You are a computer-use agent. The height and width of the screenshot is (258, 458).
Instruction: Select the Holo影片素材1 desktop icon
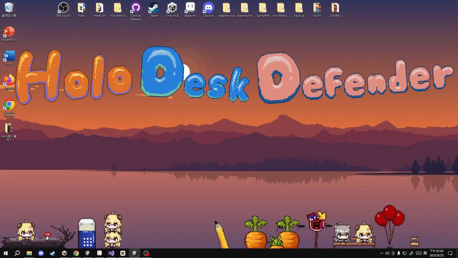tap(9, 132)
